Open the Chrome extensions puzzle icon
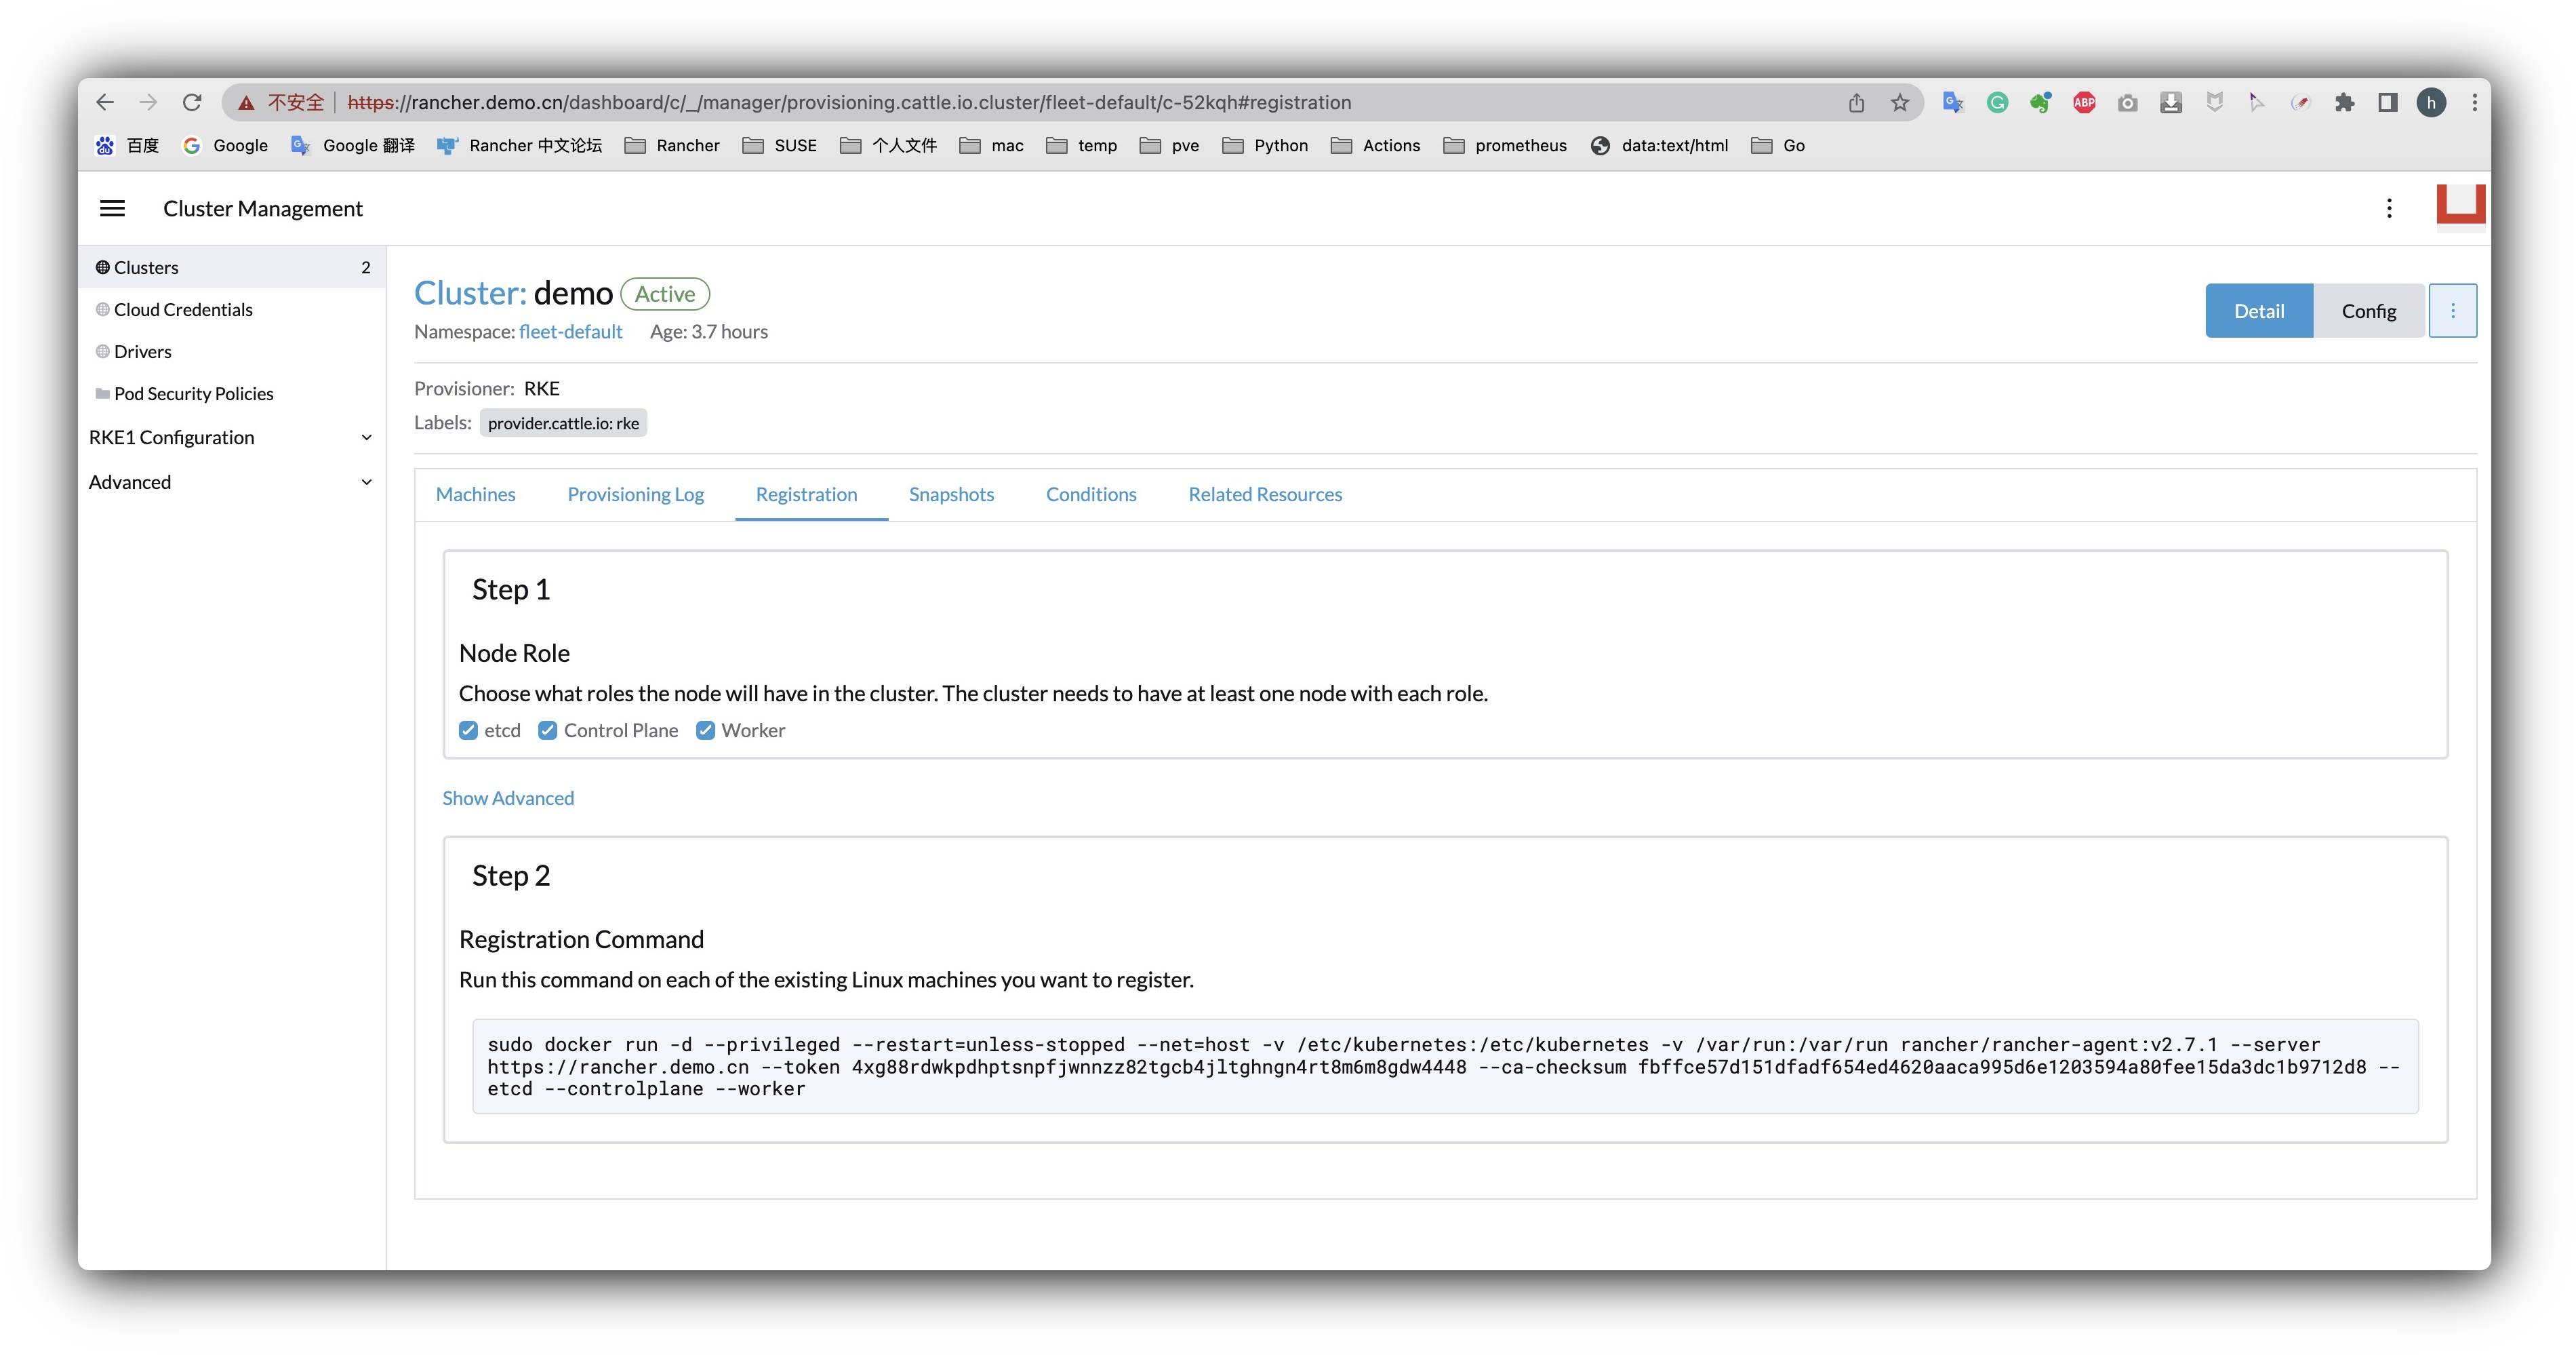Image resolution: width=2576 pixels, height=1355 pixels. click(2344, 102)
